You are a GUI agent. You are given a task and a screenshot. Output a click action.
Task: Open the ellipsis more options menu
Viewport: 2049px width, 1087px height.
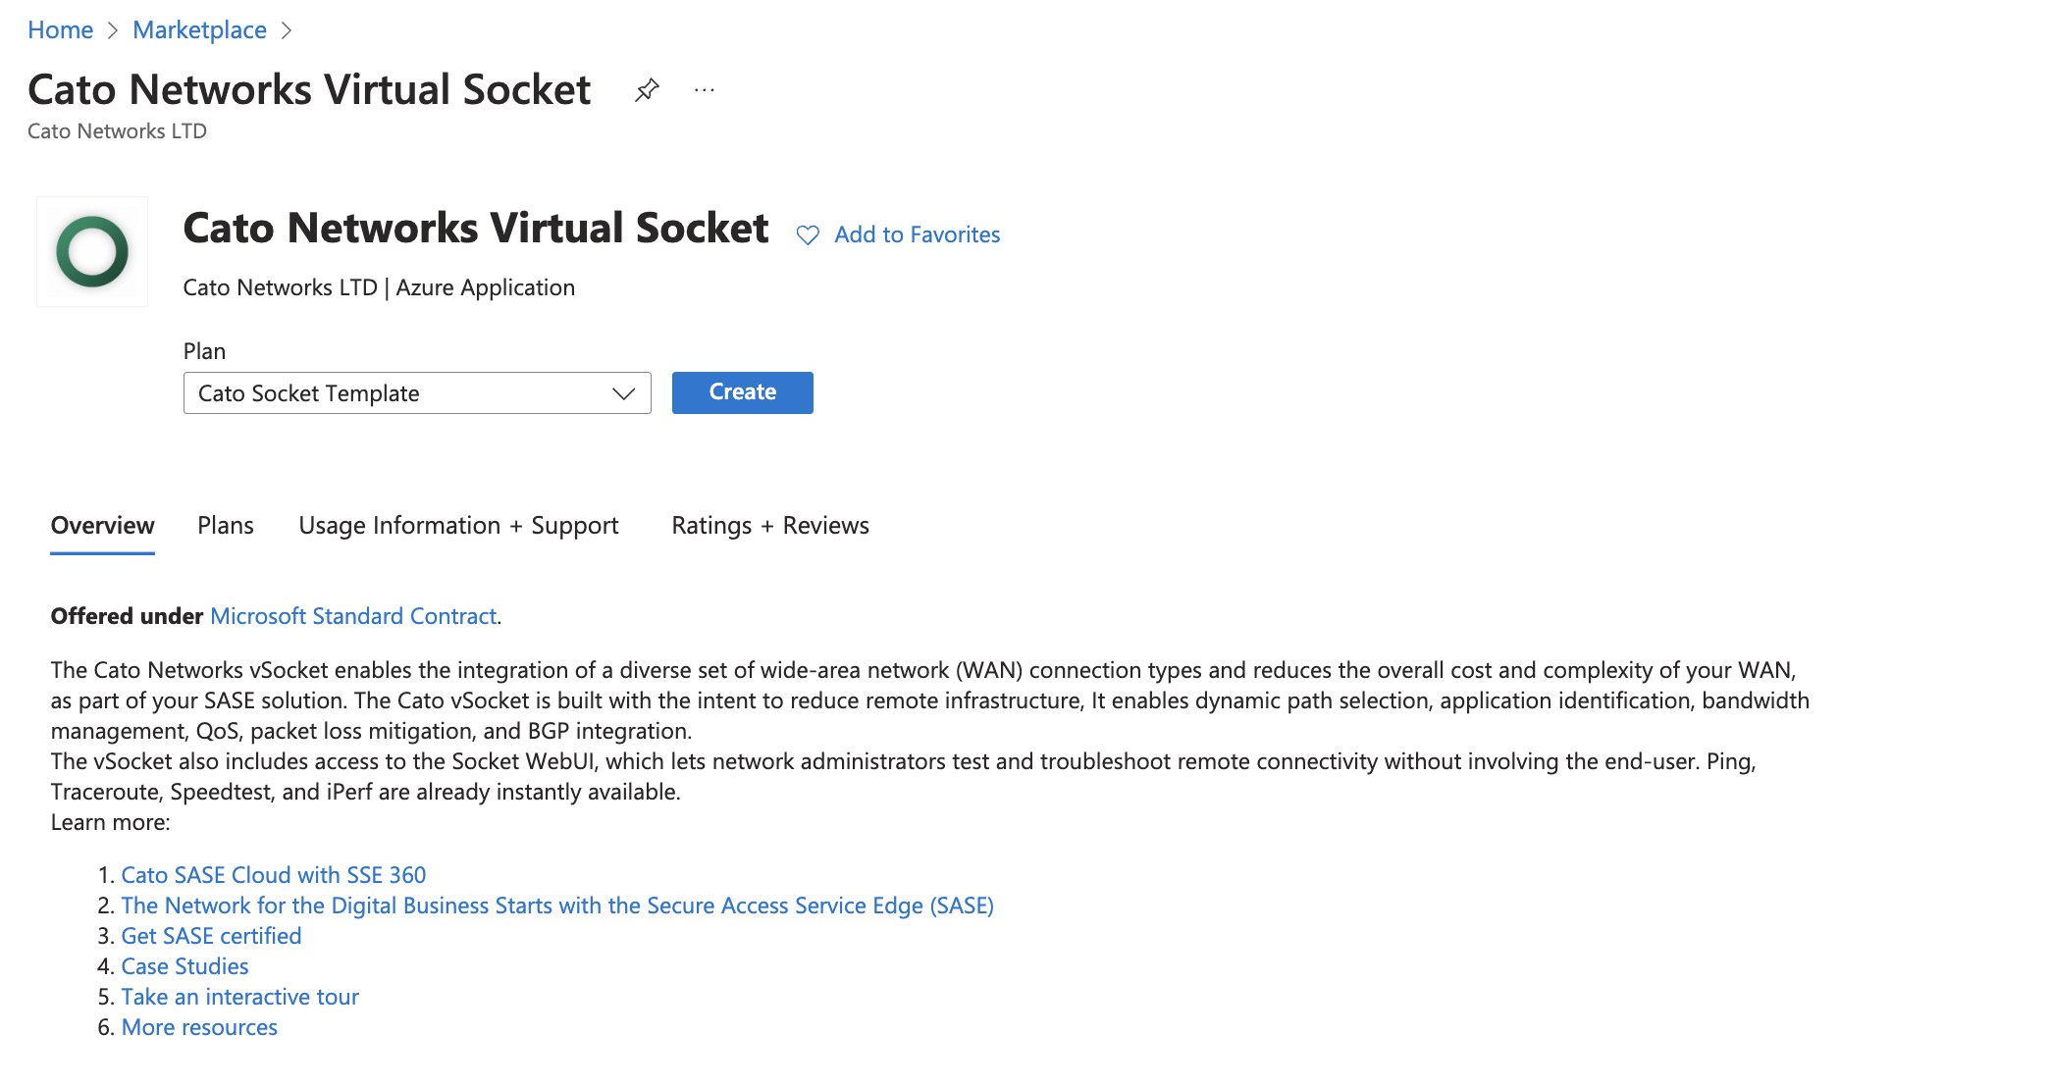tap(705, 91)
